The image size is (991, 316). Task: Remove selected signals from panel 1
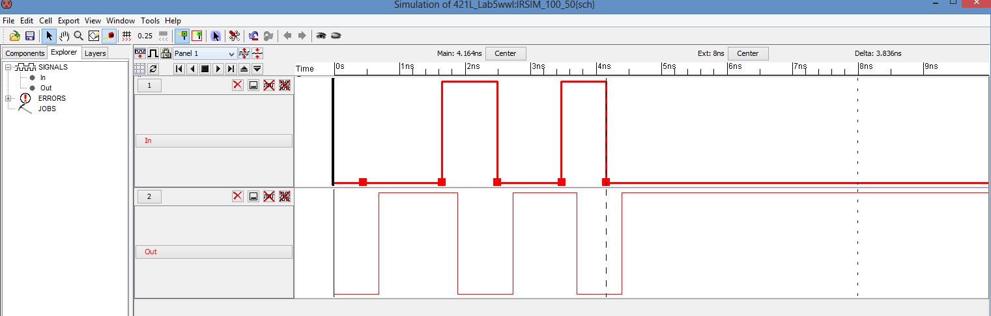[269, 85]
